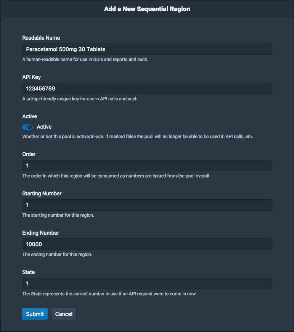Click the API Key field label
This screenshot has width=294, height=332.
[x=31, y=77]
